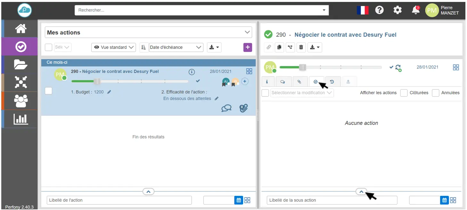Open comments bubble icon on action 290
The height and width of the screenshot is (210, 467).
click(226, 109)
